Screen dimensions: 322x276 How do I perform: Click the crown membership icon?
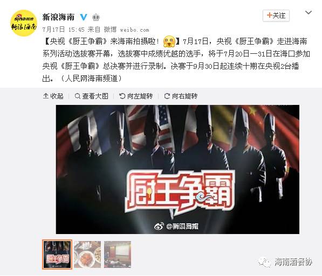pyautogui.click(x=96, y=17)
